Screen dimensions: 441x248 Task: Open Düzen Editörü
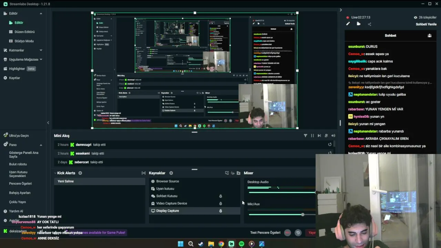pos(24,32)
